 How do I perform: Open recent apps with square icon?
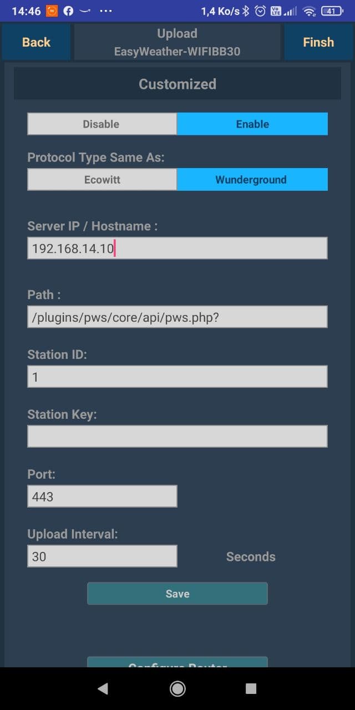pyautogui.click(x=251, y=688)
